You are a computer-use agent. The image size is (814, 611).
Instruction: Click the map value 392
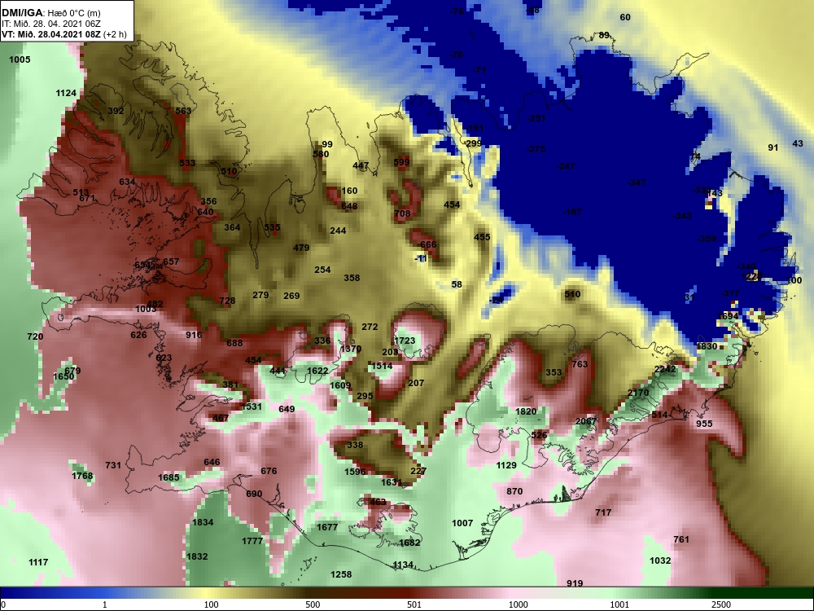(x=116, y=111)
